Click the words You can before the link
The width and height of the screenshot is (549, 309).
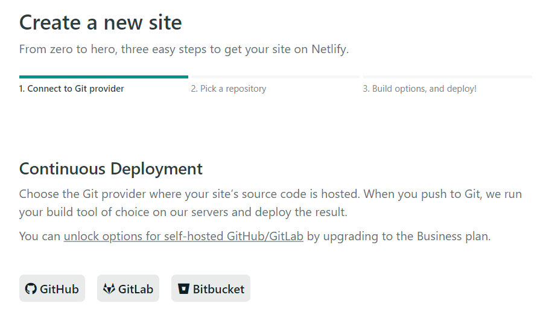[40, 237]
